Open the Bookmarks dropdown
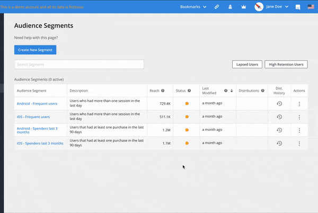The height and width of the screenshot is (213, 318). 193,7
